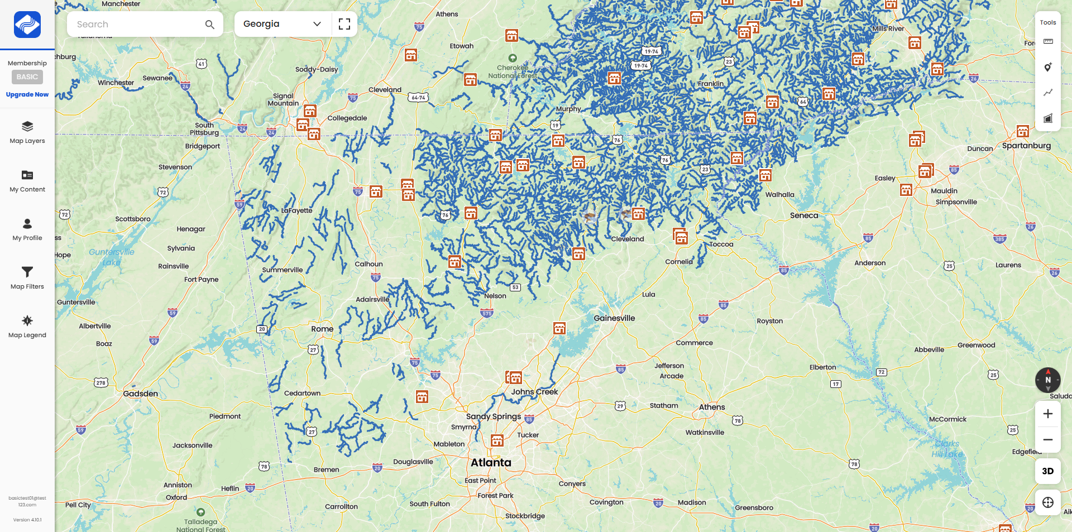The height and width of the screenshot is (532, 1072).
Task: Reset map orientation with compass
Action: coord(1048,380)
